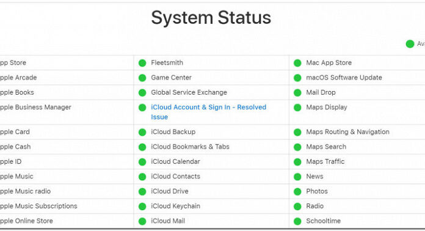Open the iCloud Account & Sign In resolved issue link
The height and width of the screenshot is (231, 425).
[208, 112]
